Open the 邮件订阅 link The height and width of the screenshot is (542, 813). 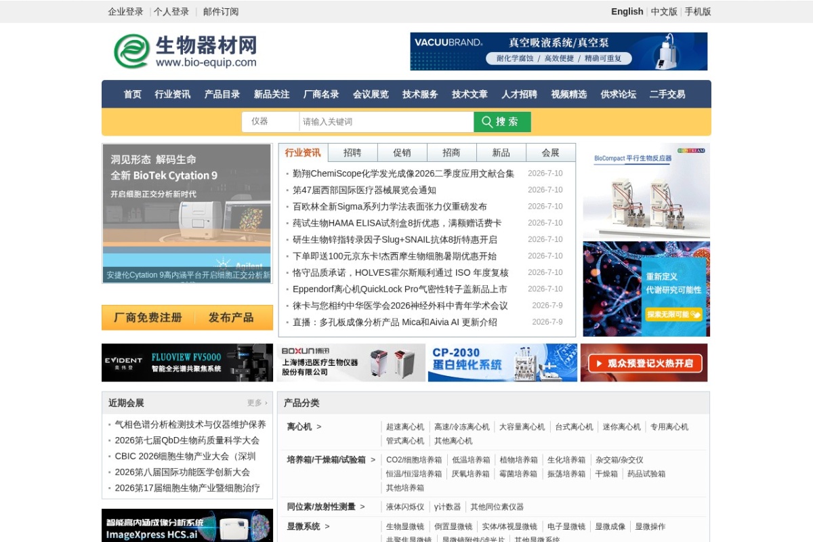point(221,12)
